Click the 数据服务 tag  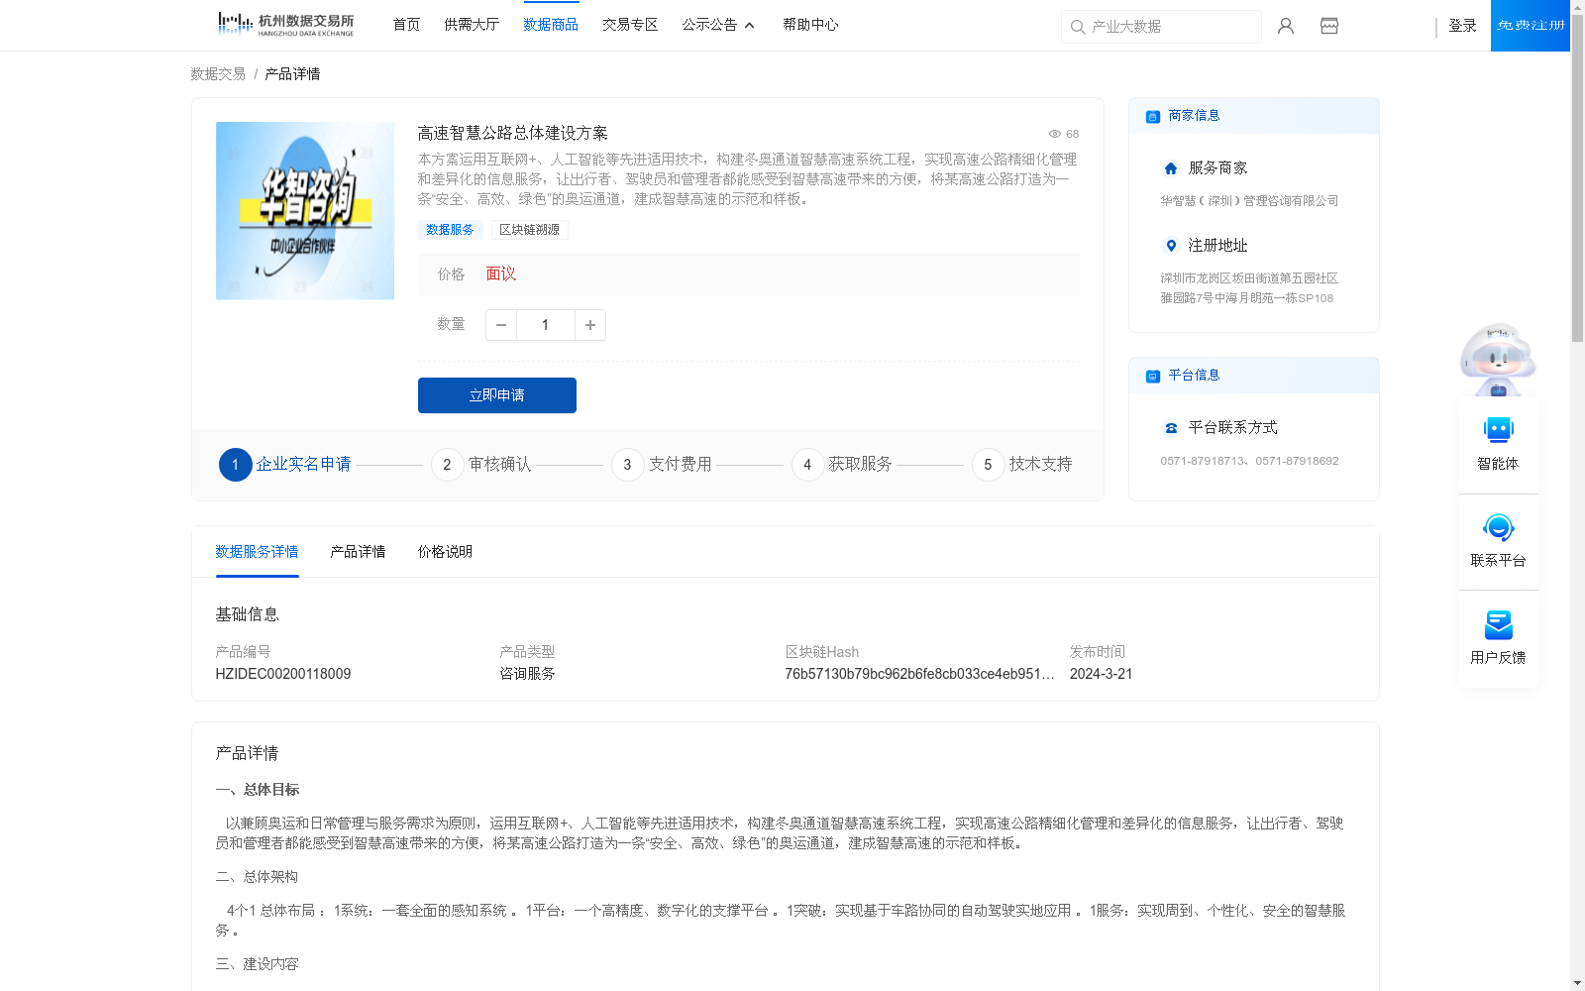(x=450, y=230)
